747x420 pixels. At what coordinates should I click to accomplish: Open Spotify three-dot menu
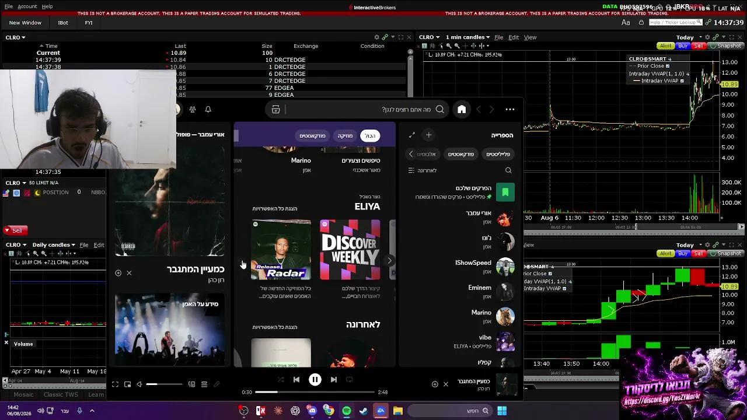click(510, 109)
